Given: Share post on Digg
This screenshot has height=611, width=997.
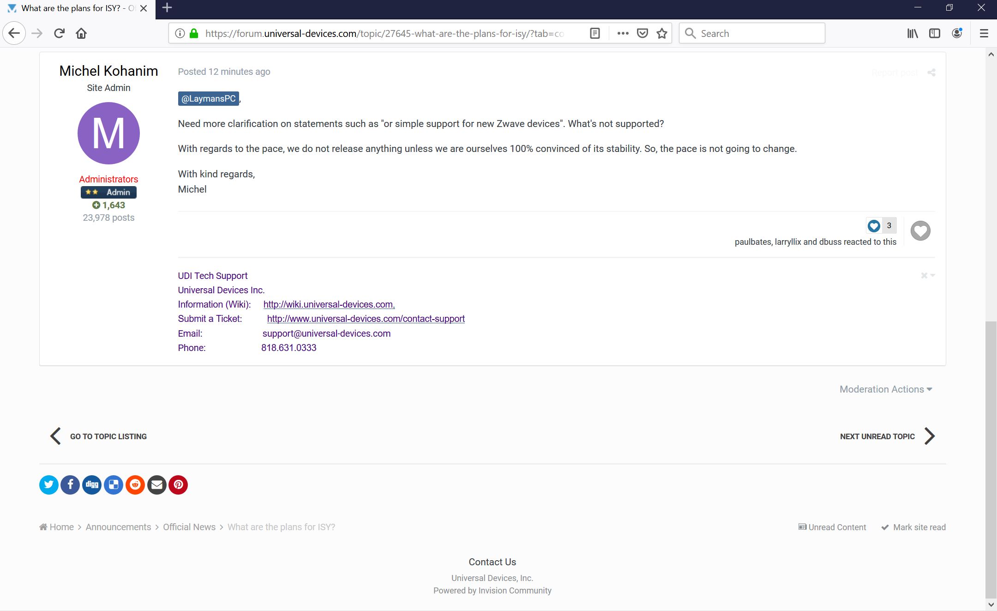Looking at the screenshot, I should [x=92, y=484].
